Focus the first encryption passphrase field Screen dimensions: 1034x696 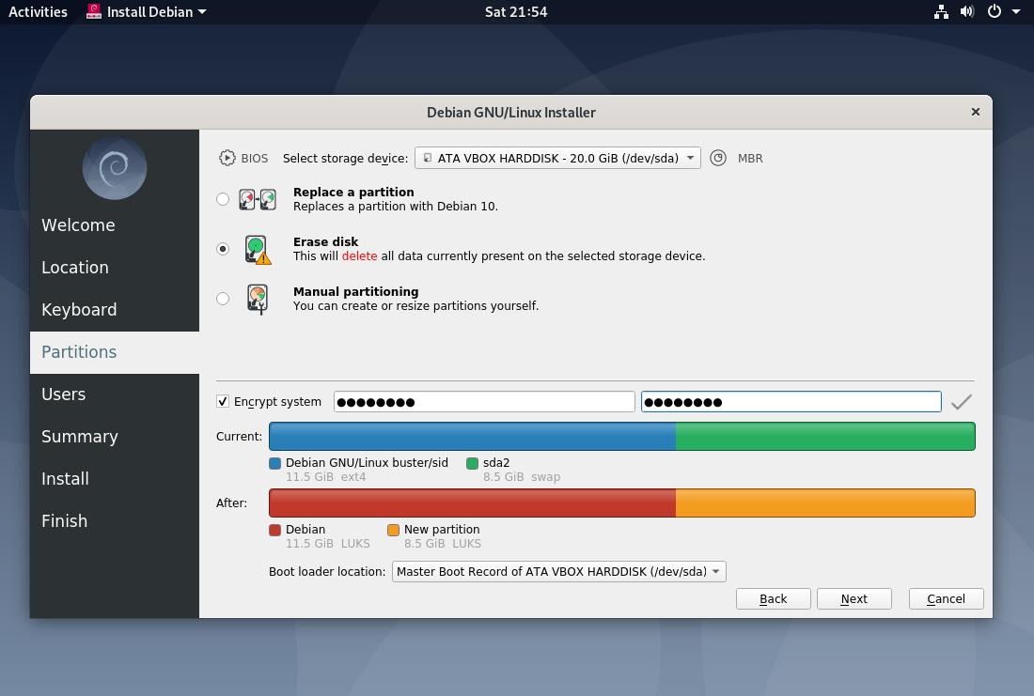[484, 401]
